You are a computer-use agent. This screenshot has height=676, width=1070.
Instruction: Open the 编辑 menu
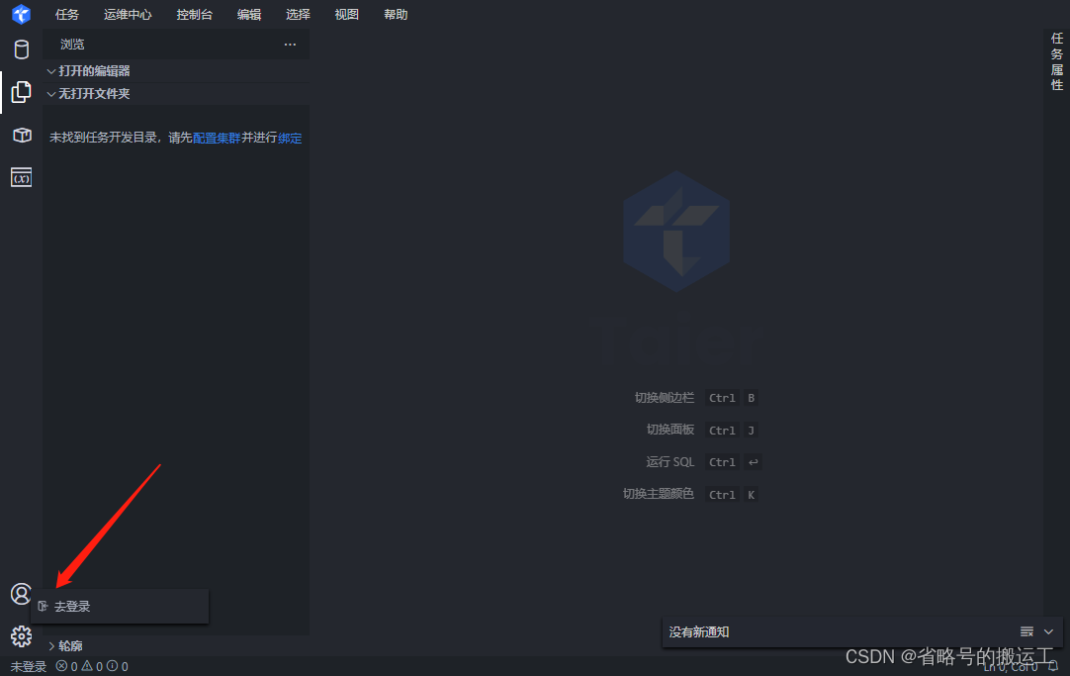point(249,14)
